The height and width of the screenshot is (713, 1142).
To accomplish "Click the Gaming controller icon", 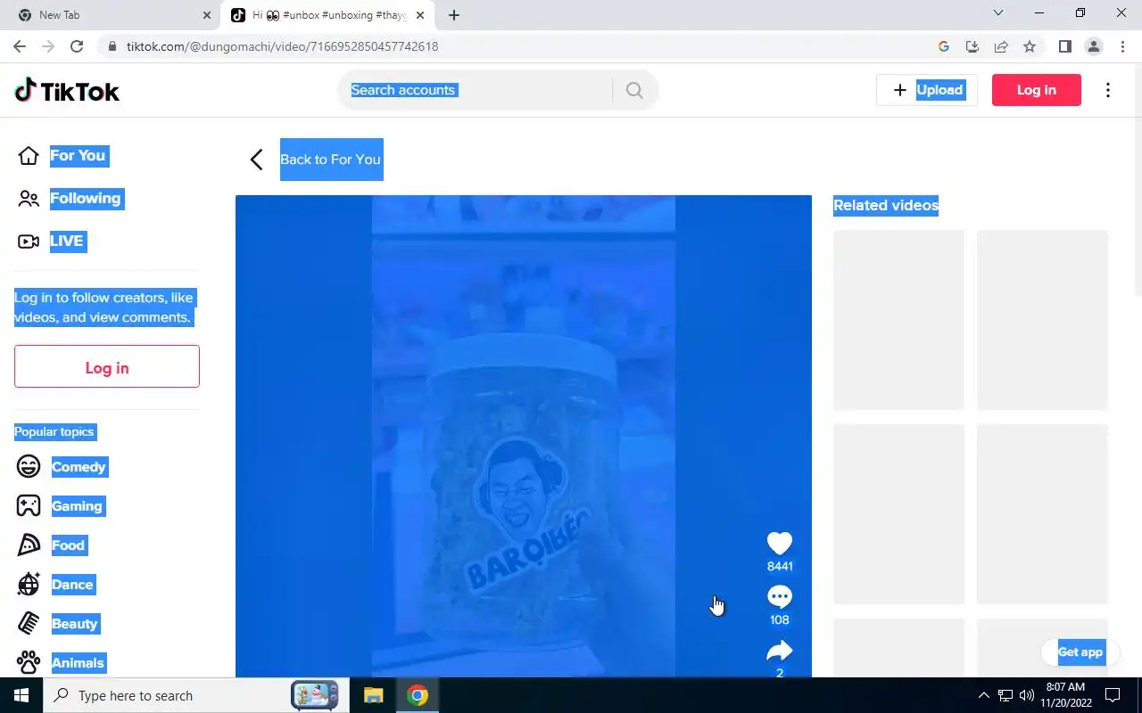I will 29,506.
